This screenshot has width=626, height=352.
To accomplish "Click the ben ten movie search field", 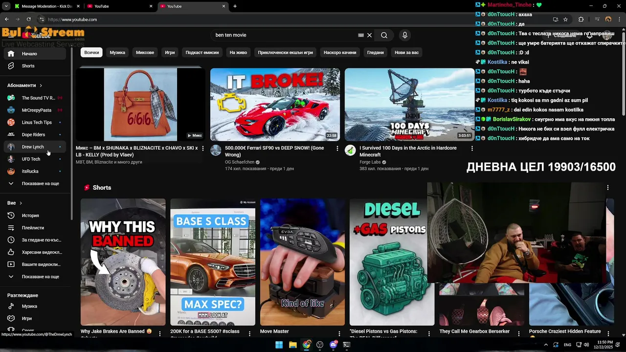I will [x=284, y=35].
